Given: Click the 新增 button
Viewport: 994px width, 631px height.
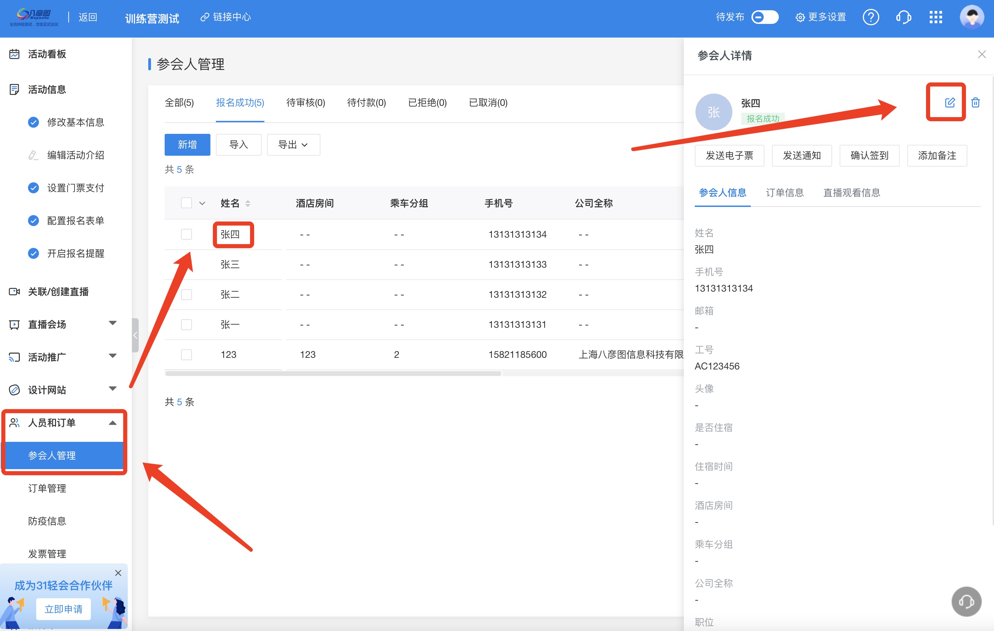Looking at the screenshot, I should click(x=188, y=145).
